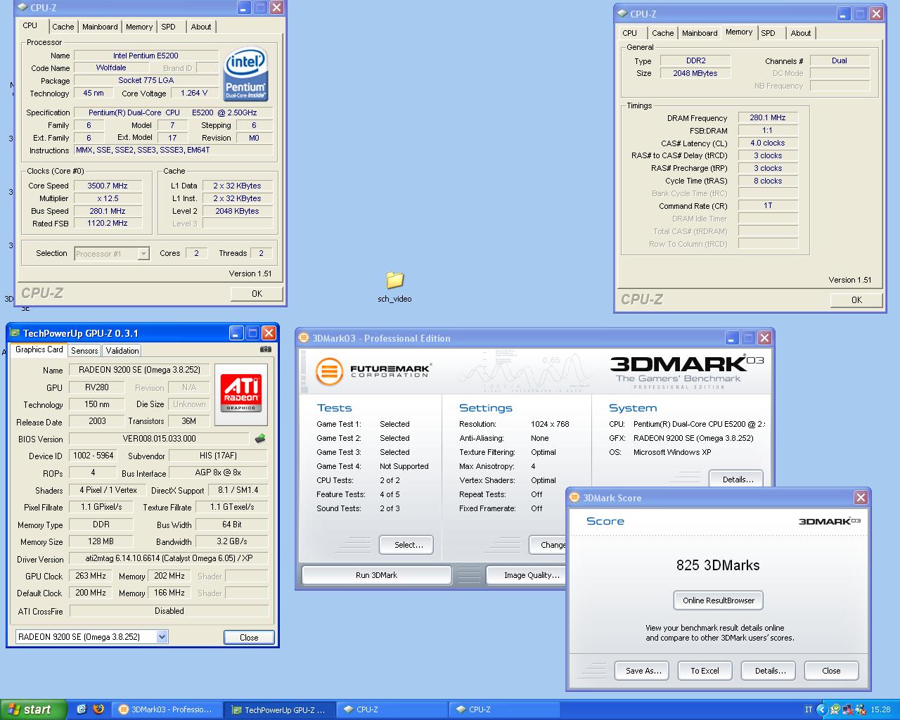Open the graphics card selector dropdown in GPU-Z

coord(162,637)
